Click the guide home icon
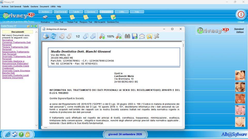 click(x=28, y=26)
